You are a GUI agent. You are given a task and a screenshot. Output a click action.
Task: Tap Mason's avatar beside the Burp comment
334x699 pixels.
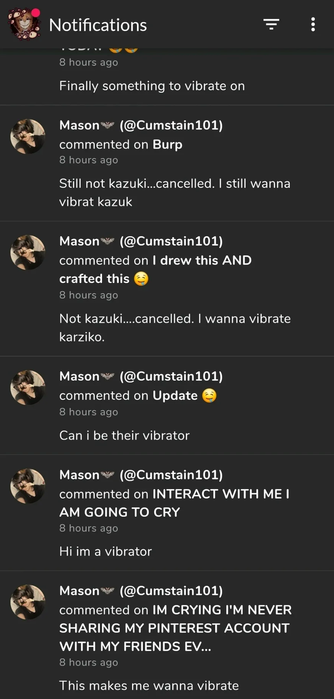coord(28,136)
